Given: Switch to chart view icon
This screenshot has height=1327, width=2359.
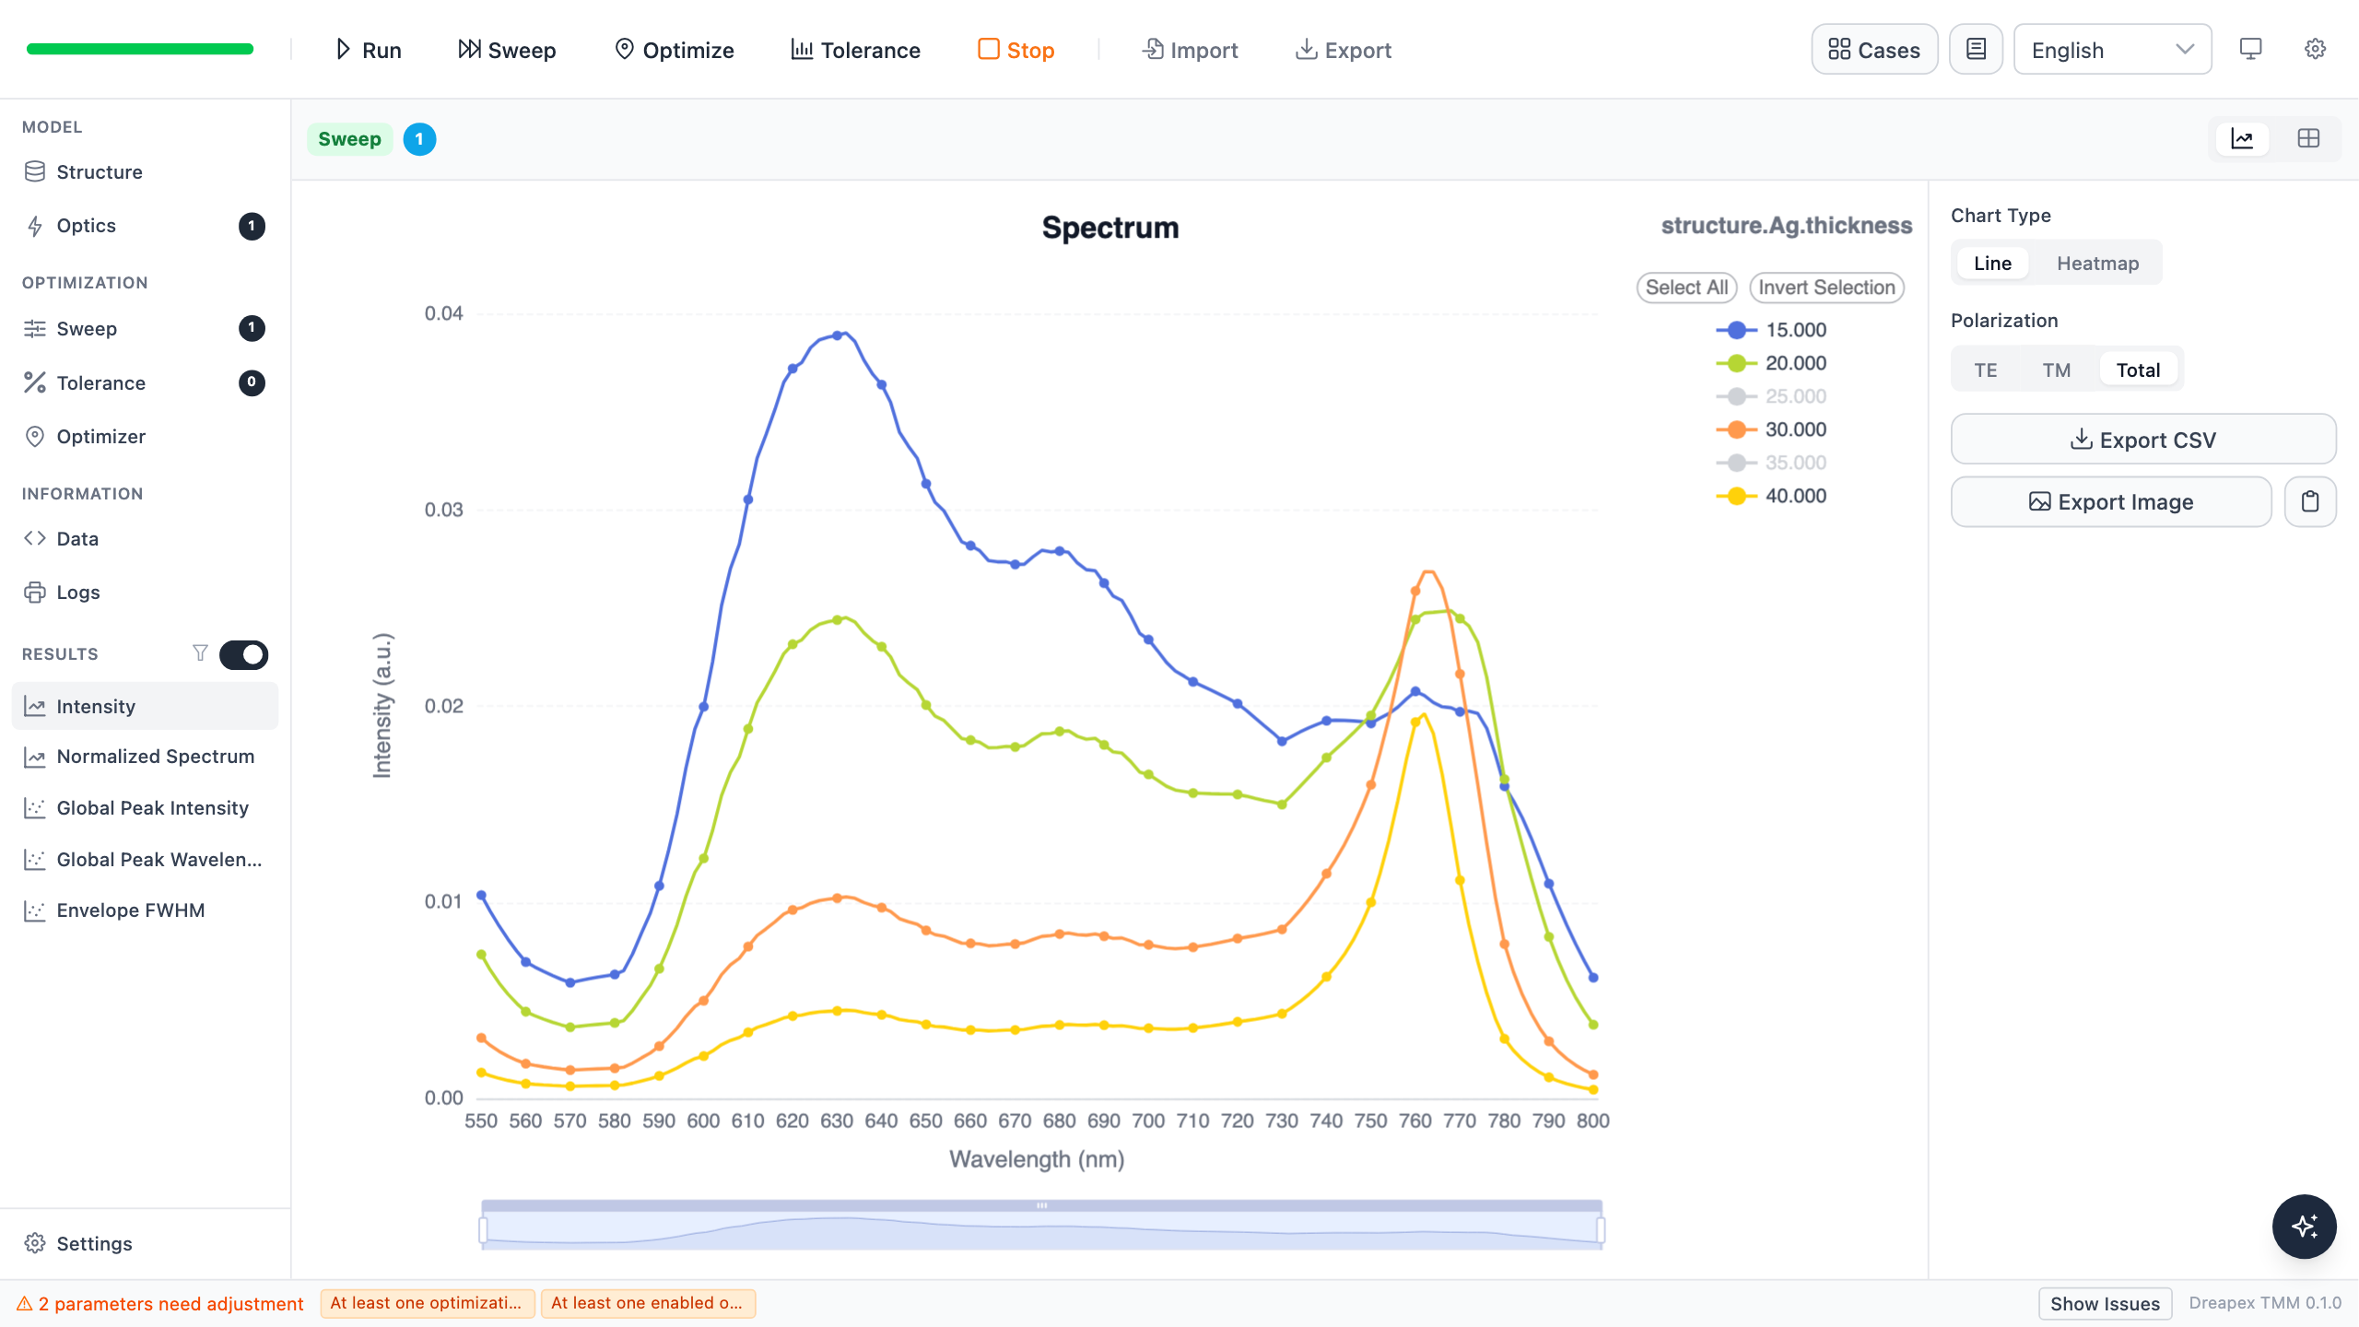Looking at the screenshot, I should 2242,139.
